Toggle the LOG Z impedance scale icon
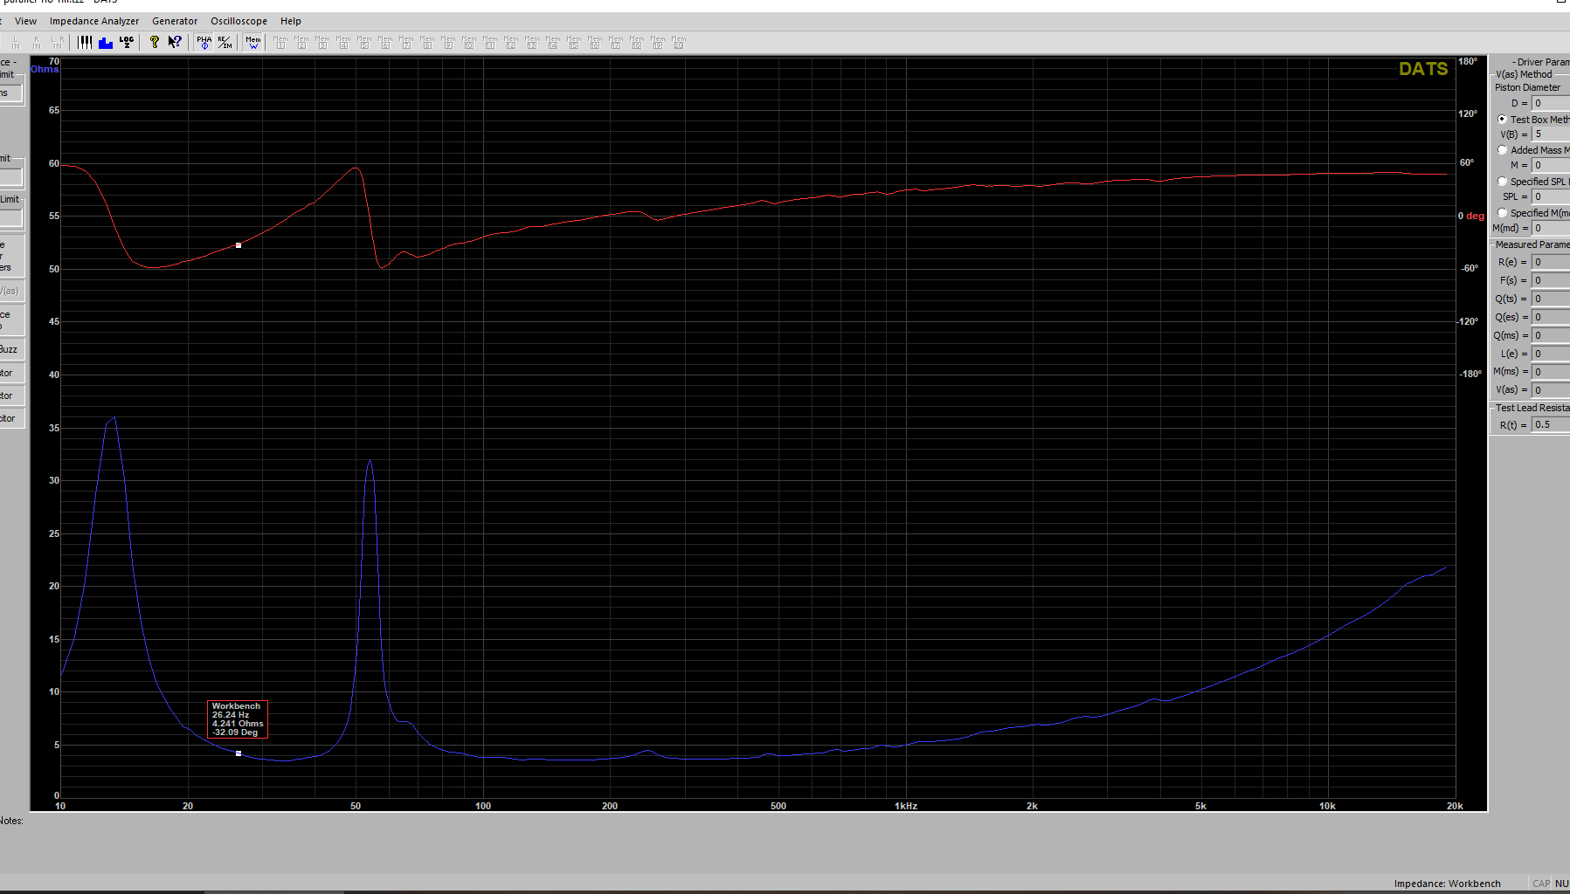Screen dimensions: 1570x894 127,42
